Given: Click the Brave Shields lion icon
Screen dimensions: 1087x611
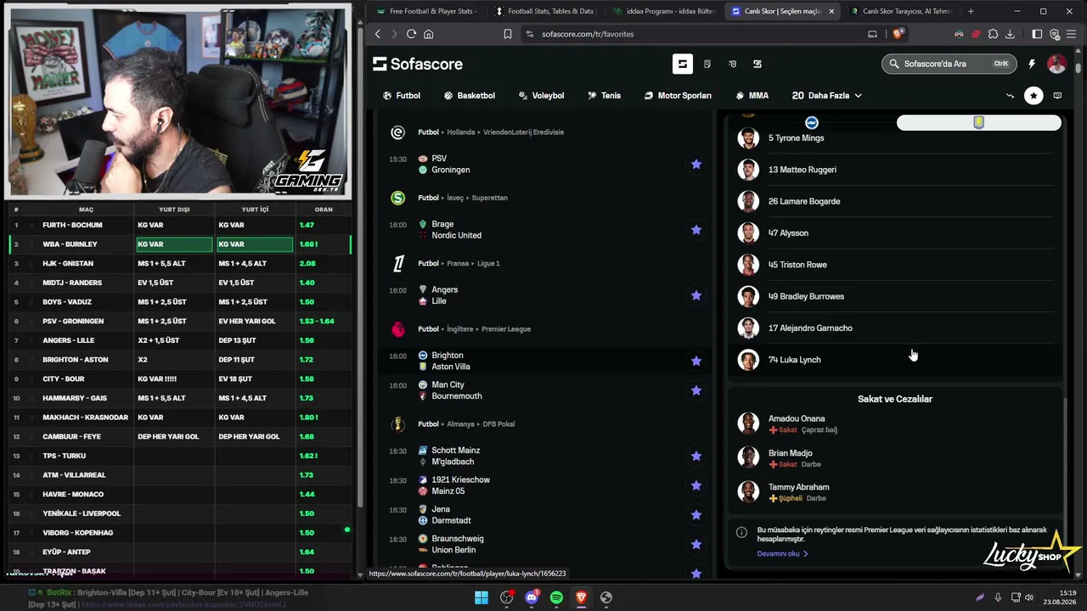Looking at the screenshot, I should pos(898,34).
